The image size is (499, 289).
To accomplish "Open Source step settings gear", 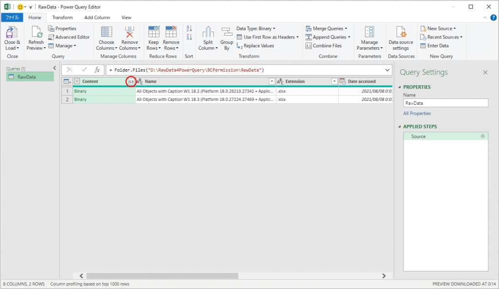I will point(483,136).
